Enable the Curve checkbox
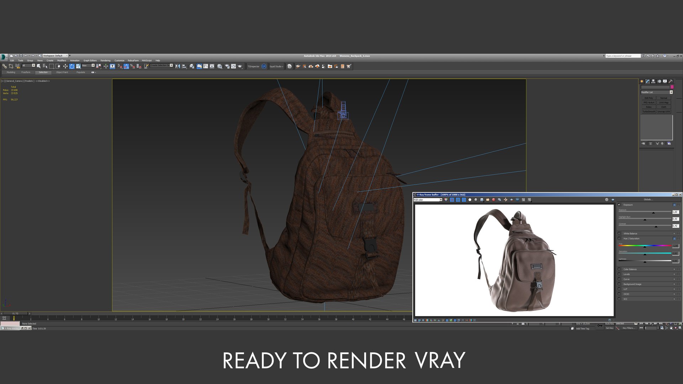 pyautogui.click(x=619, y=279)
